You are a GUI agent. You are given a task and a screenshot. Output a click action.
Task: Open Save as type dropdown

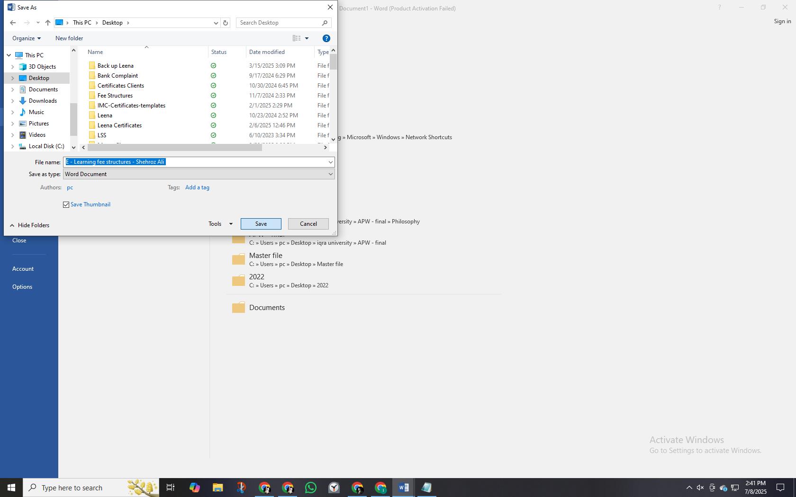(330, 174)
